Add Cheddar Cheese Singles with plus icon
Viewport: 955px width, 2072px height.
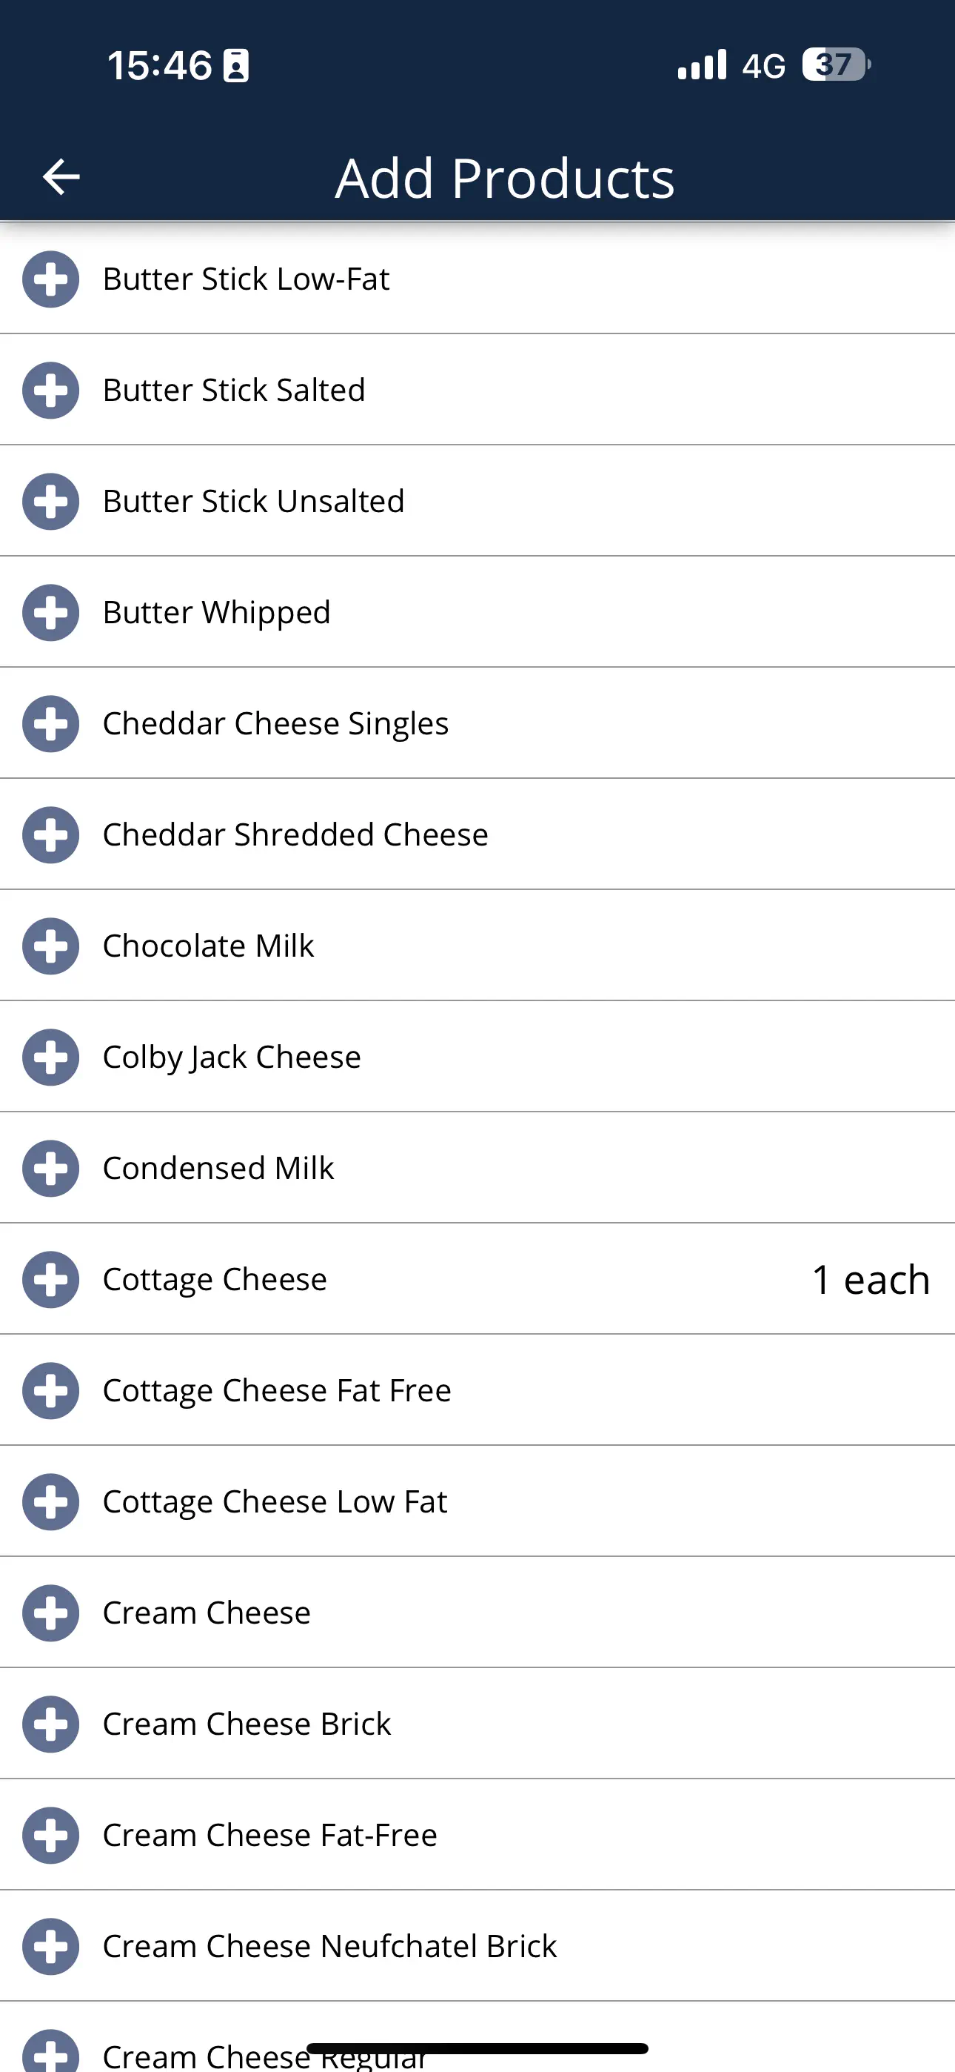[50, 723]
